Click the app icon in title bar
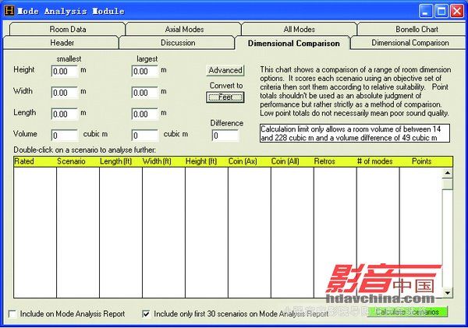The height and width of the screenshot is (328, 468). (8, 9)
